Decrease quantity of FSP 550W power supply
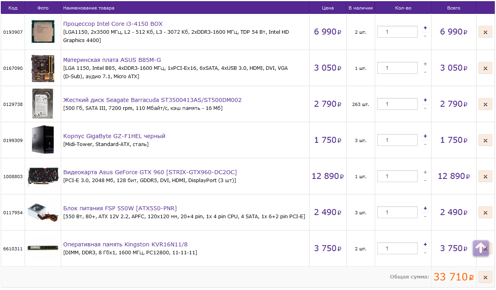 (x=425, y=217)
